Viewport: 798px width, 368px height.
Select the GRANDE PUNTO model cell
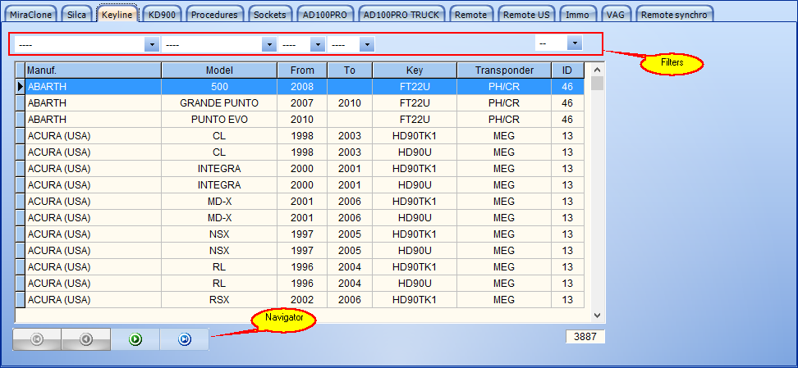click(219, 103)
